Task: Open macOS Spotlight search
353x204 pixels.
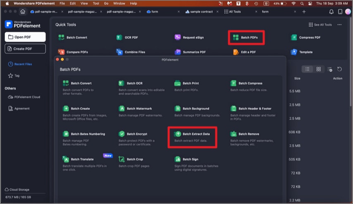Action: (302, 3)
